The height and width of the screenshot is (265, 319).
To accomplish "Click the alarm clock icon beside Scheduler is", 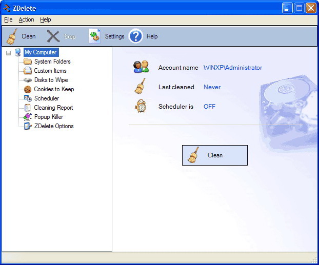I will click(141, 106).
